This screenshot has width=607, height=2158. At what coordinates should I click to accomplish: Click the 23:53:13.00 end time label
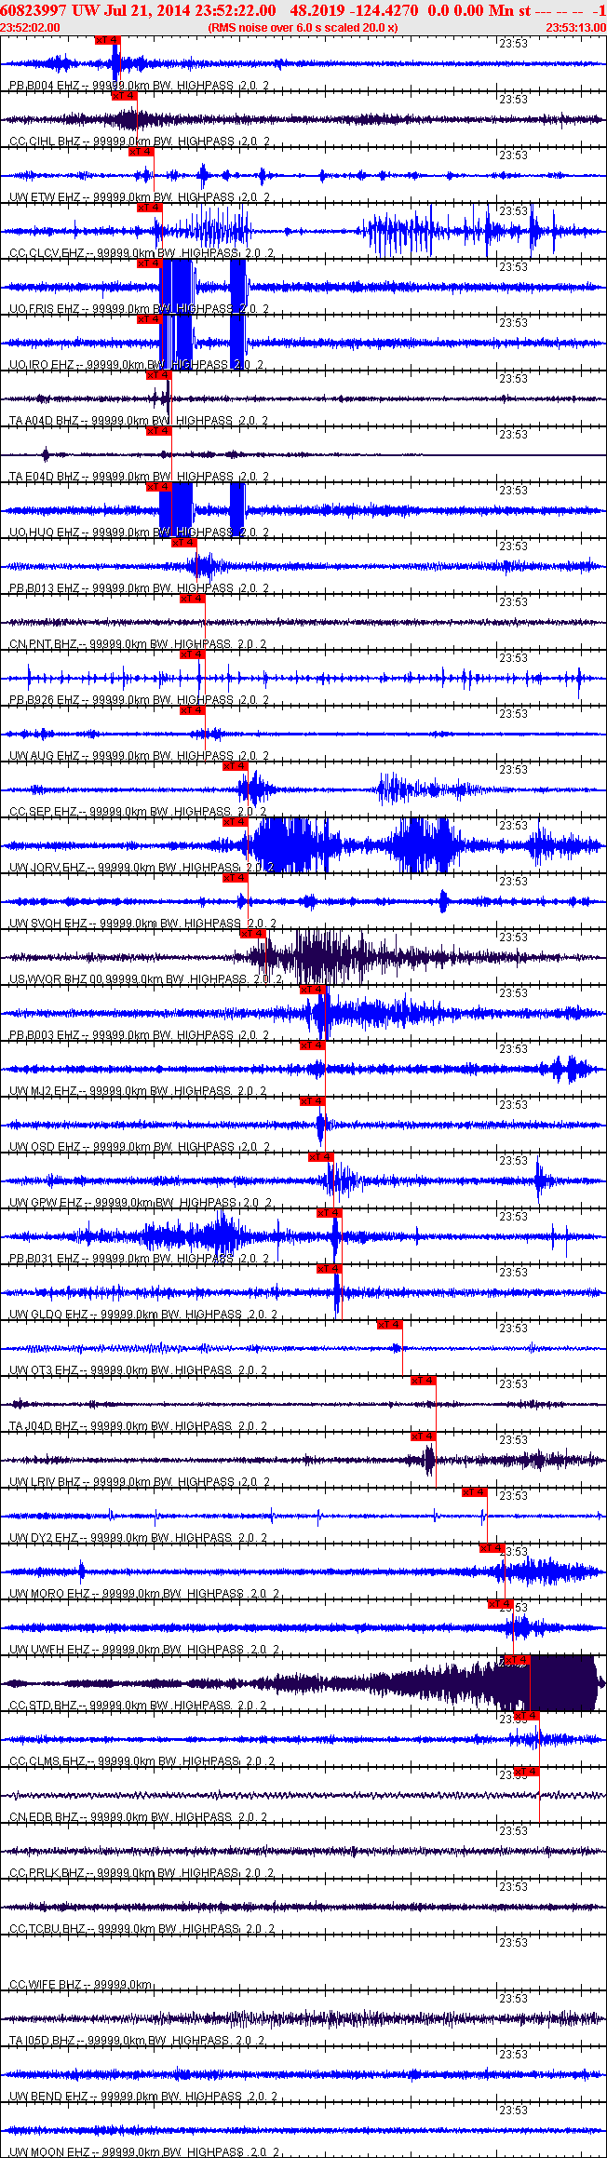click(576, 28)
